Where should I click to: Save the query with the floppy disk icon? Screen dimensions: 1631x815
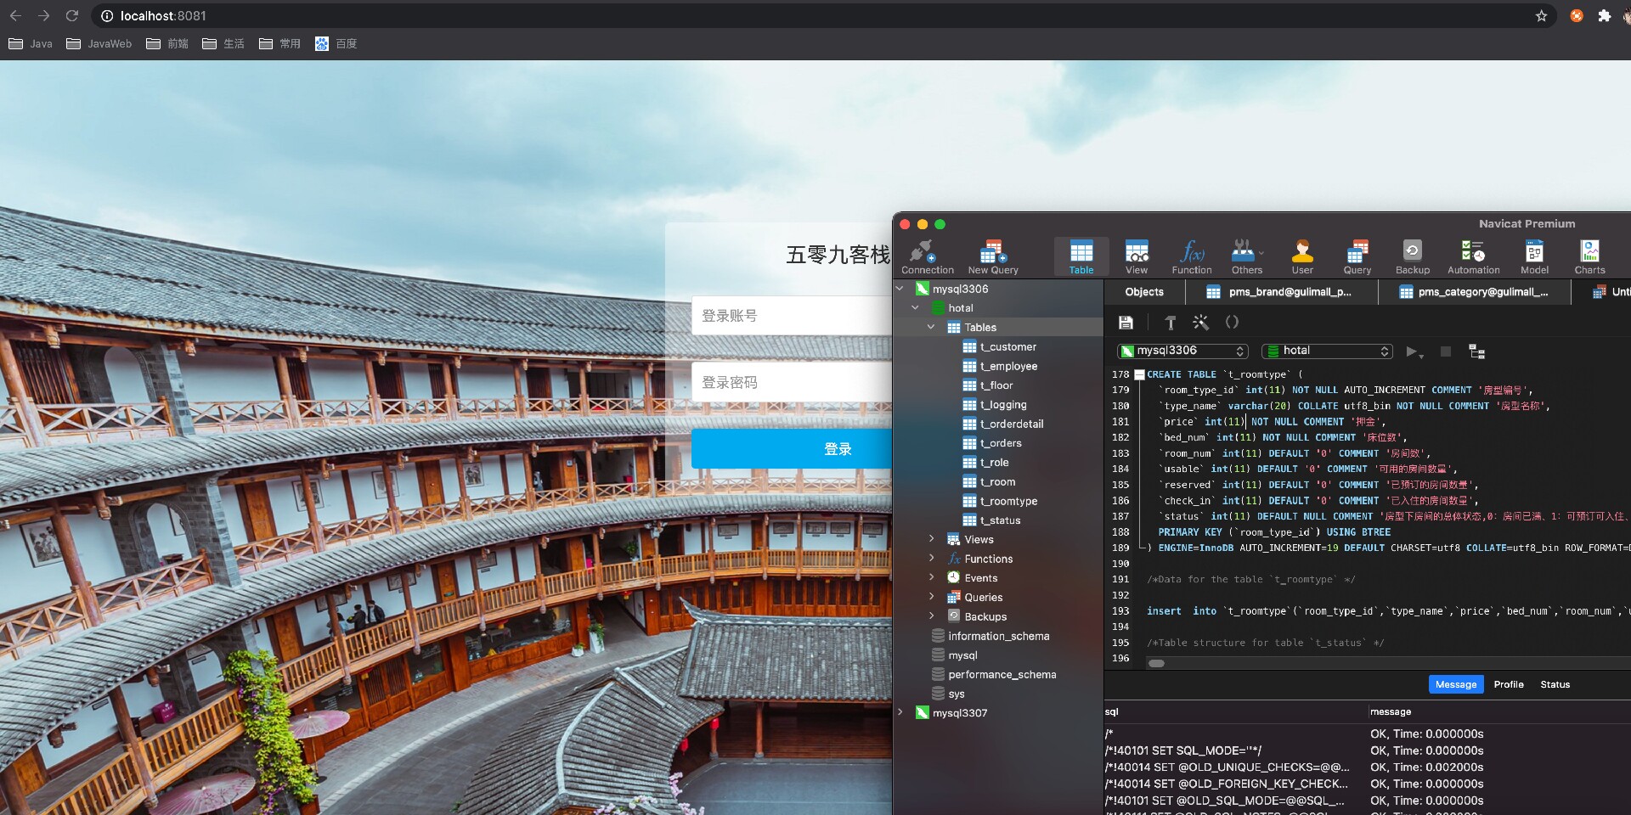coord(1126,323)
